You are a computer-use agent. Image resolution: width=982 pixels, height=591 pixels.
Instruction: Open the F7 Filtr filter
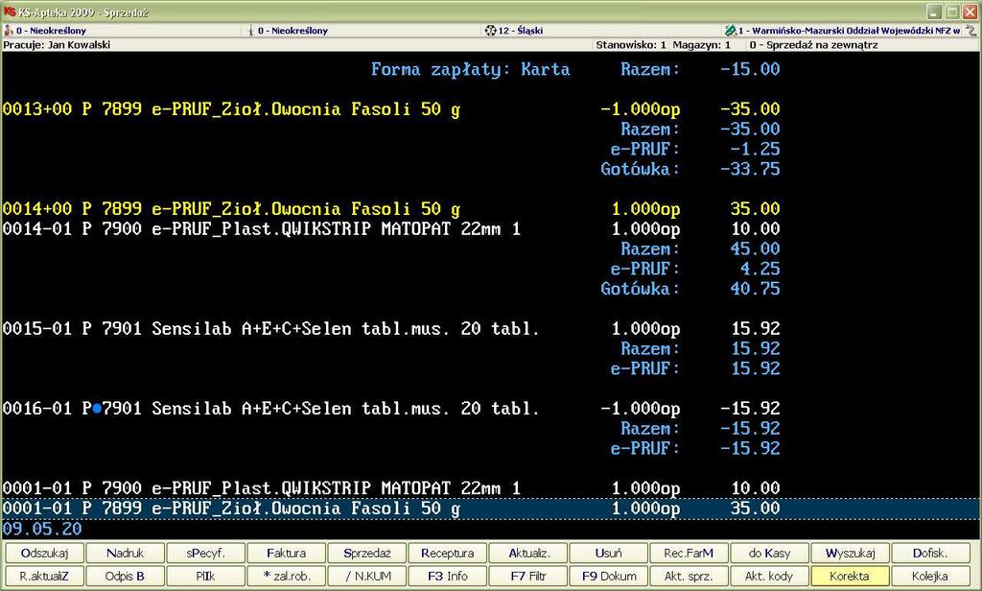pyautogui.click(x=528, y=576)
